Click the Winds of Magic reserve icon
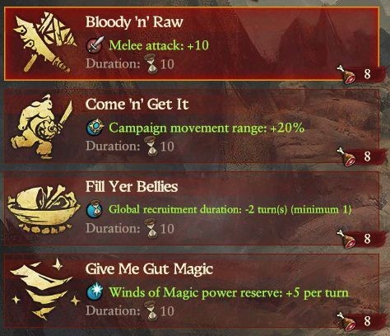 (95, 292)
